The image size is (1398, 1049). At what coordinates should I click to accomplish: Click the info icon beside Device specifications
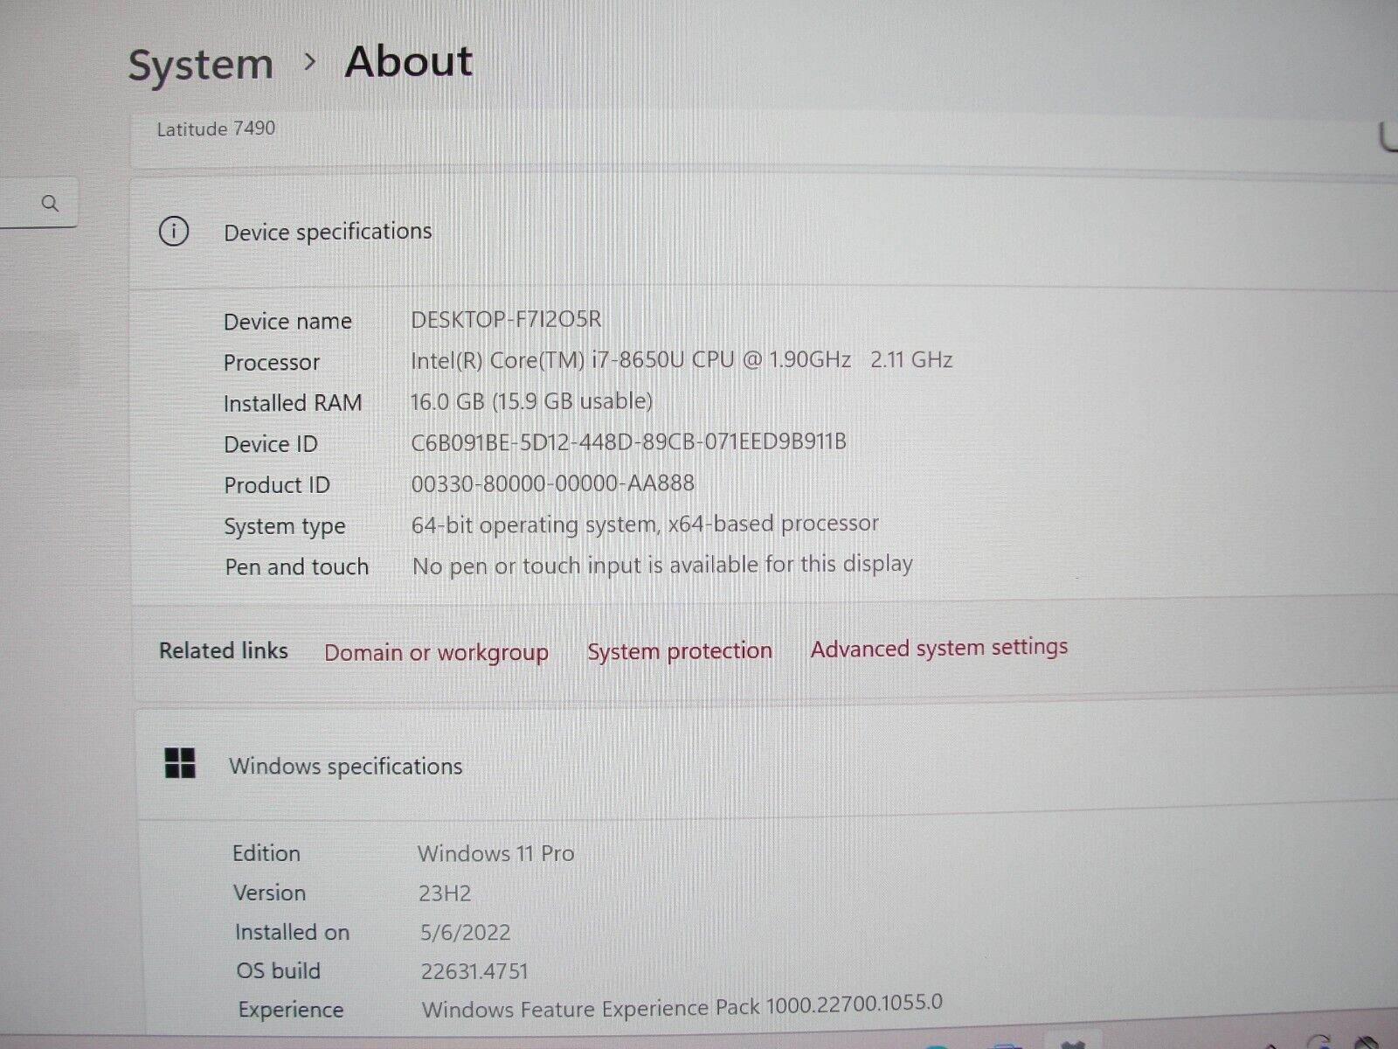pyautogui.click(x=174, y=232)
